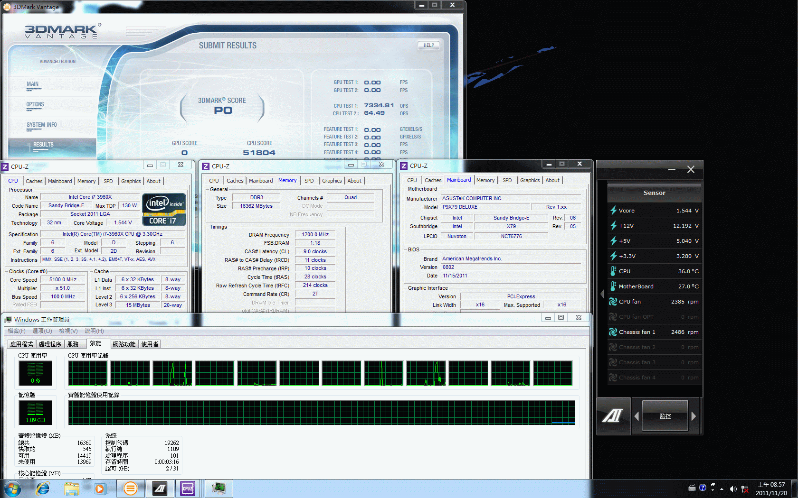Click the Chassis fan 1 reading 2486 rpm
This screenshot has width=798, height=498.
click(684, 332)
